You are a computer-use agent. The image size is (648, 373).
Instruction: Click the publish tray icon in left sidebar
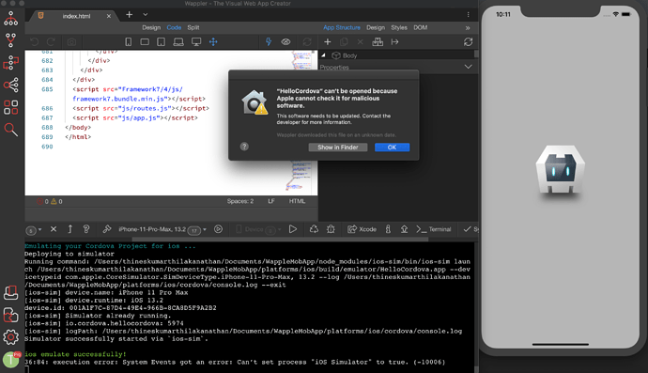coord(10,292)
